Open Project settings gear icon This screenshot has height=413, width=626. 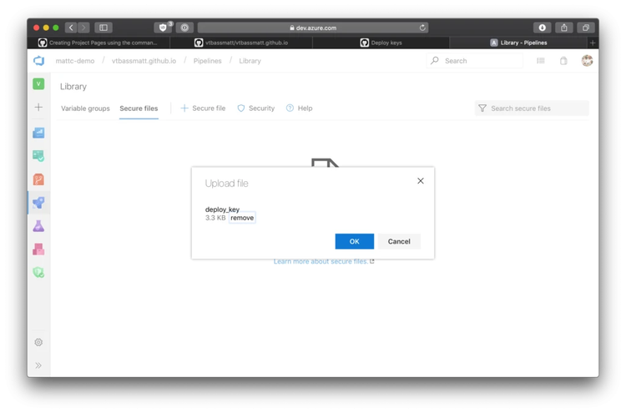38,342
